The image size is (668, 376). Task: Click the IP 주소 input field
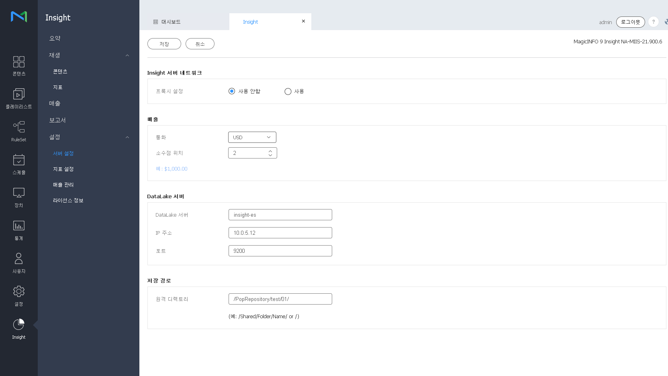(x=280, y=233)
